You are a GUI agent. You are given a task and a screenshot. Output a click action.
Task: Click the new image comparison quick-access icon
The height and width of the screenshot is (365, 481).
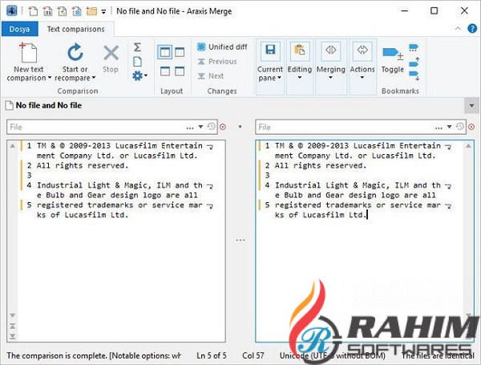click(x=77, y=11)
